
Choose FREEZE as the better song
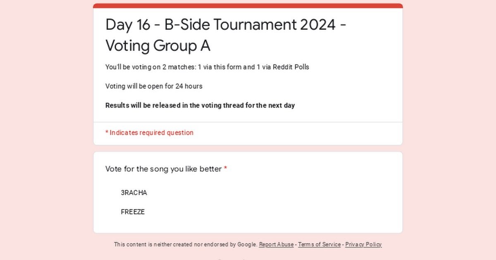[133, 212]
